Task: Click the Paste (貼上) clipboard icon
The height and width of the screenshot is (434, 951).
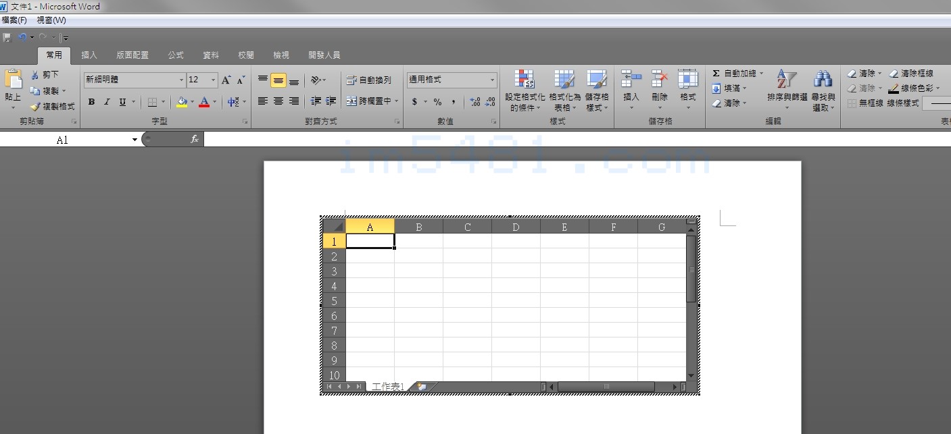Action: click(13, 80)
